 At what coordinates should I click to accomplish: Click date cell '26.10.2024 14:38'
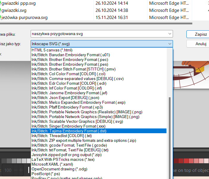(x=112, y=10)
